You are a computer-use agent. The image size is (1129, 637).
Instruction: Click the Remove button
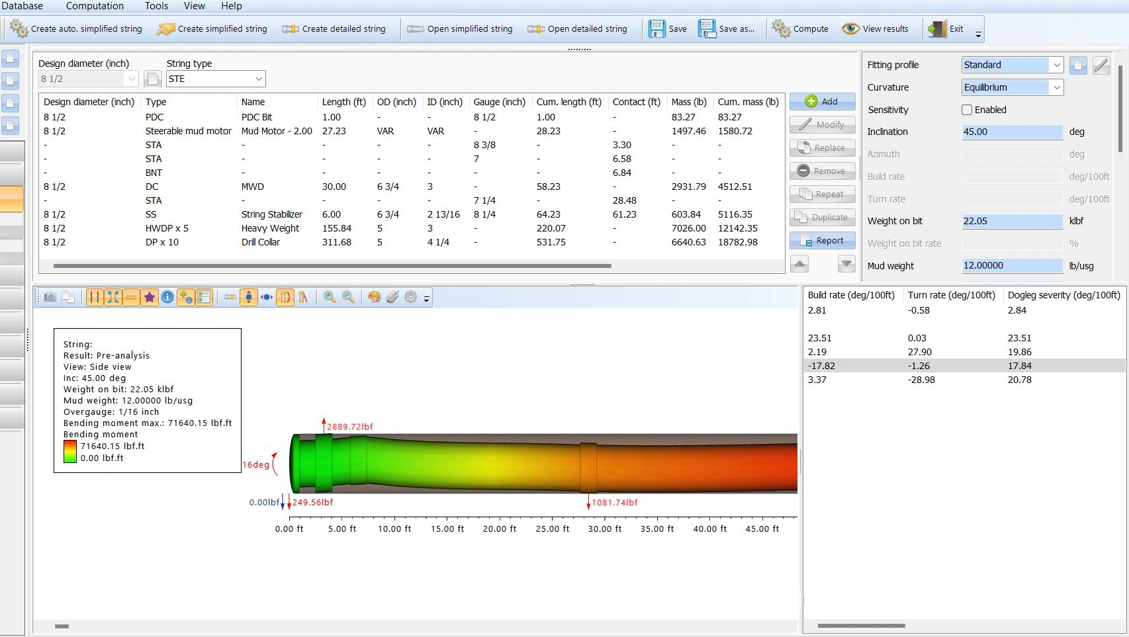[822, 171]
